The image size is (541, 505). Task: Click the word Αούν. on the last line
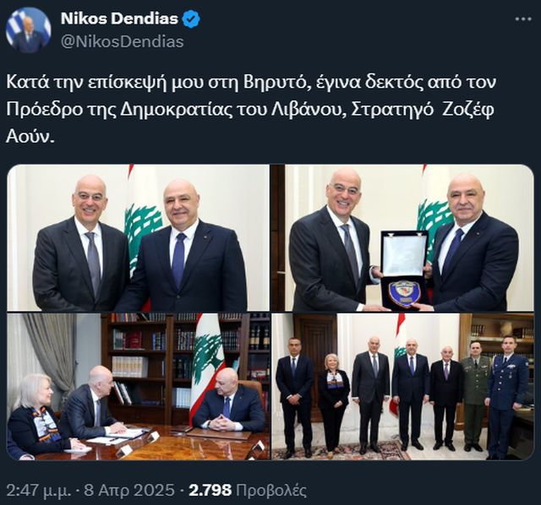pyautogui.click(x=30, y=137)
